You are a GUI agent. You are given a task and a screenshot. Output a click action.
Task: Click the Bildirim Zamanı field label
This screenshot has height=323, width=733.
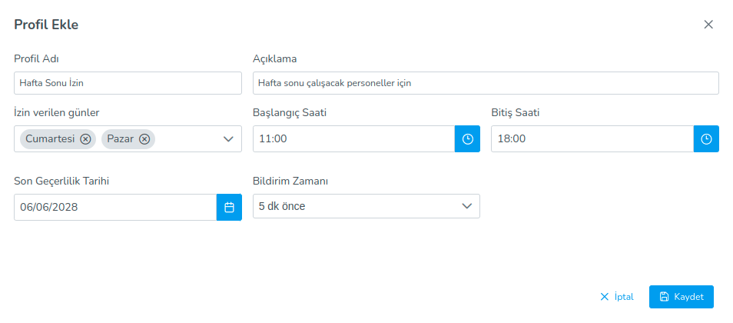tap(290, 181)
